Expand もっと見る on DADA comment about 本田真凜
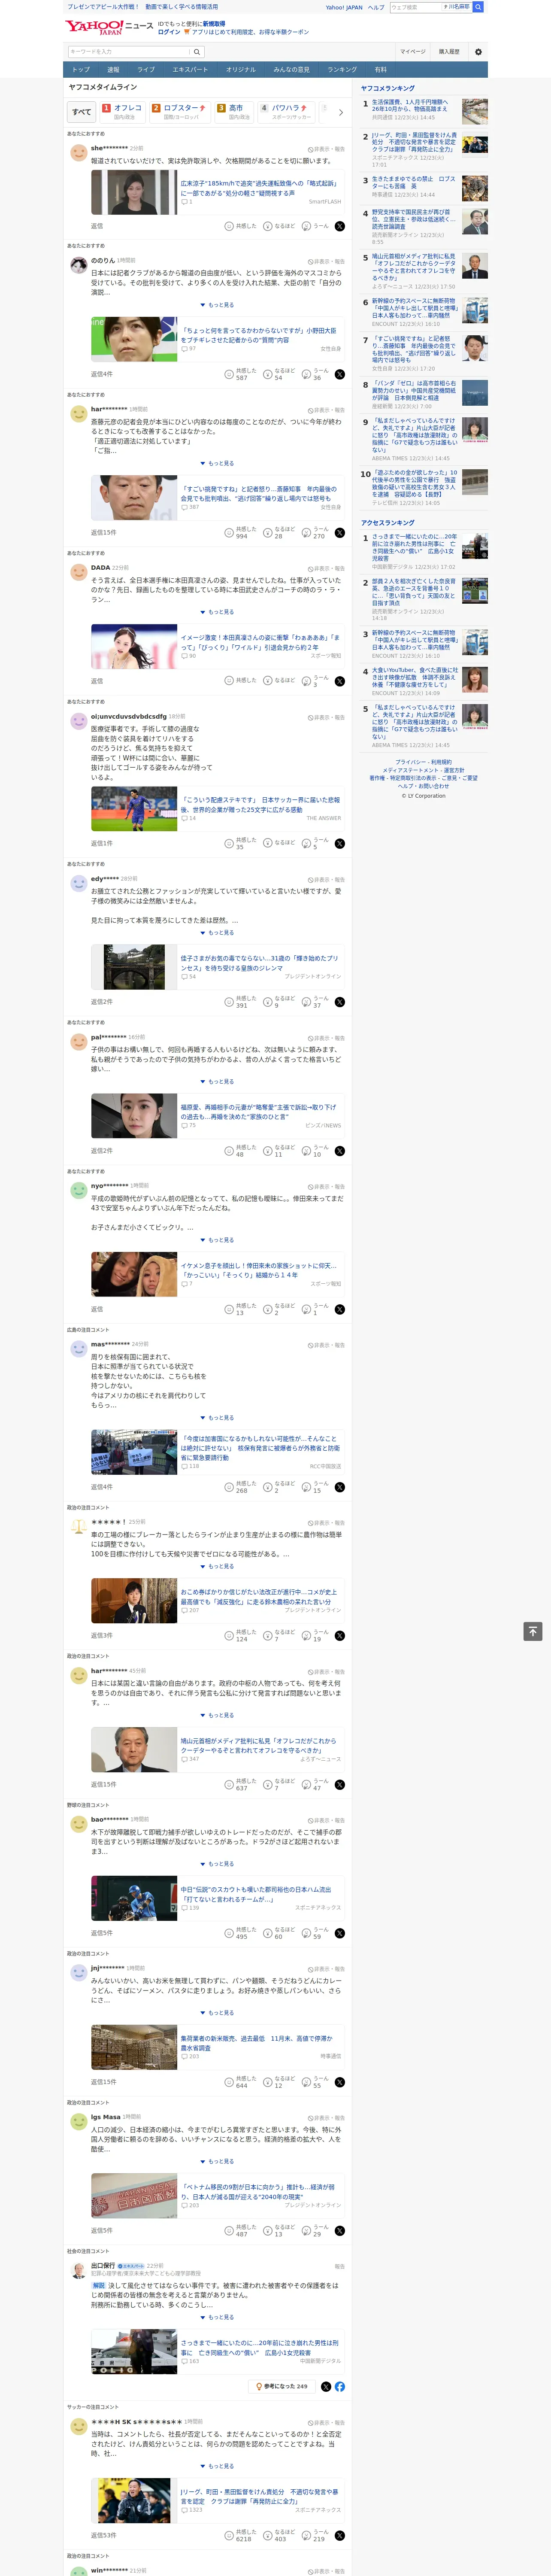 coord(218,612)
